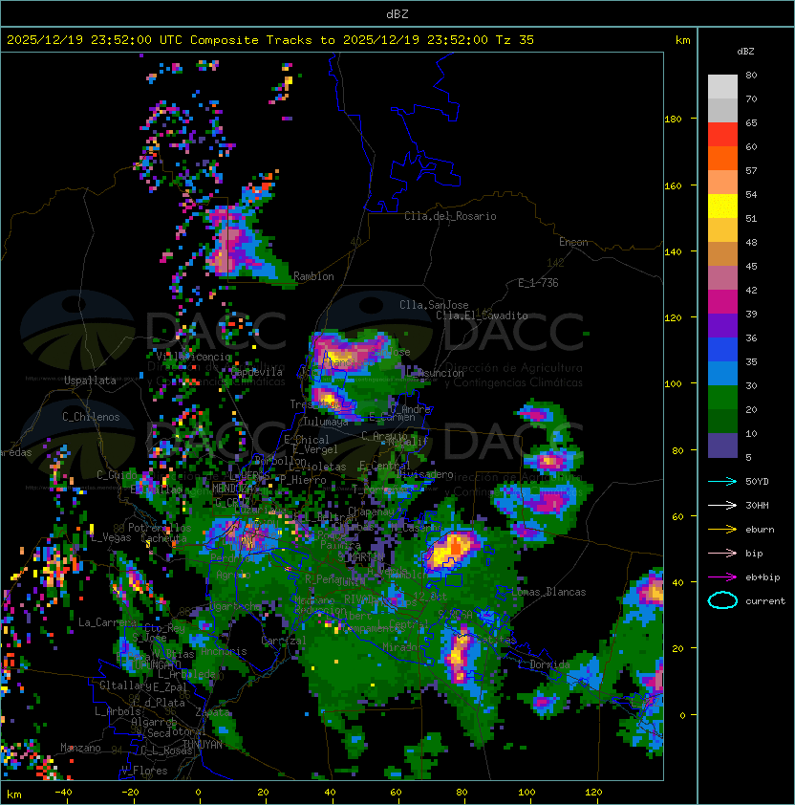Image resolution: width=795 pixels, height=805 pixels.
Task: Click the 'Potrerillos' map label
Action: pyautogui.click(x=160, y=528)
